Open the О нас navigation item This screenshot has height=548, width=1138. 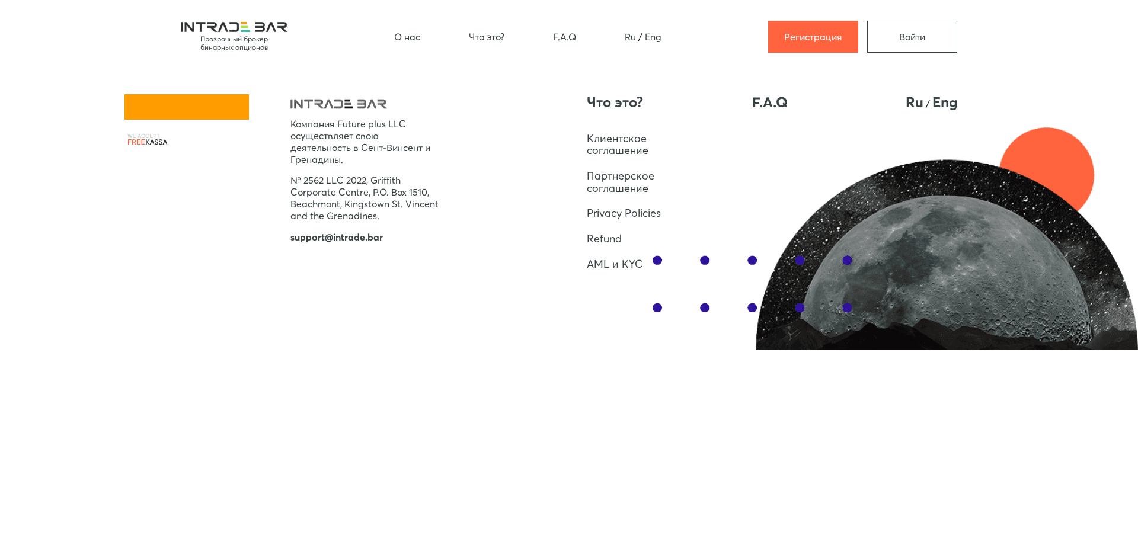pyautogui.click(x=407, y=37)
